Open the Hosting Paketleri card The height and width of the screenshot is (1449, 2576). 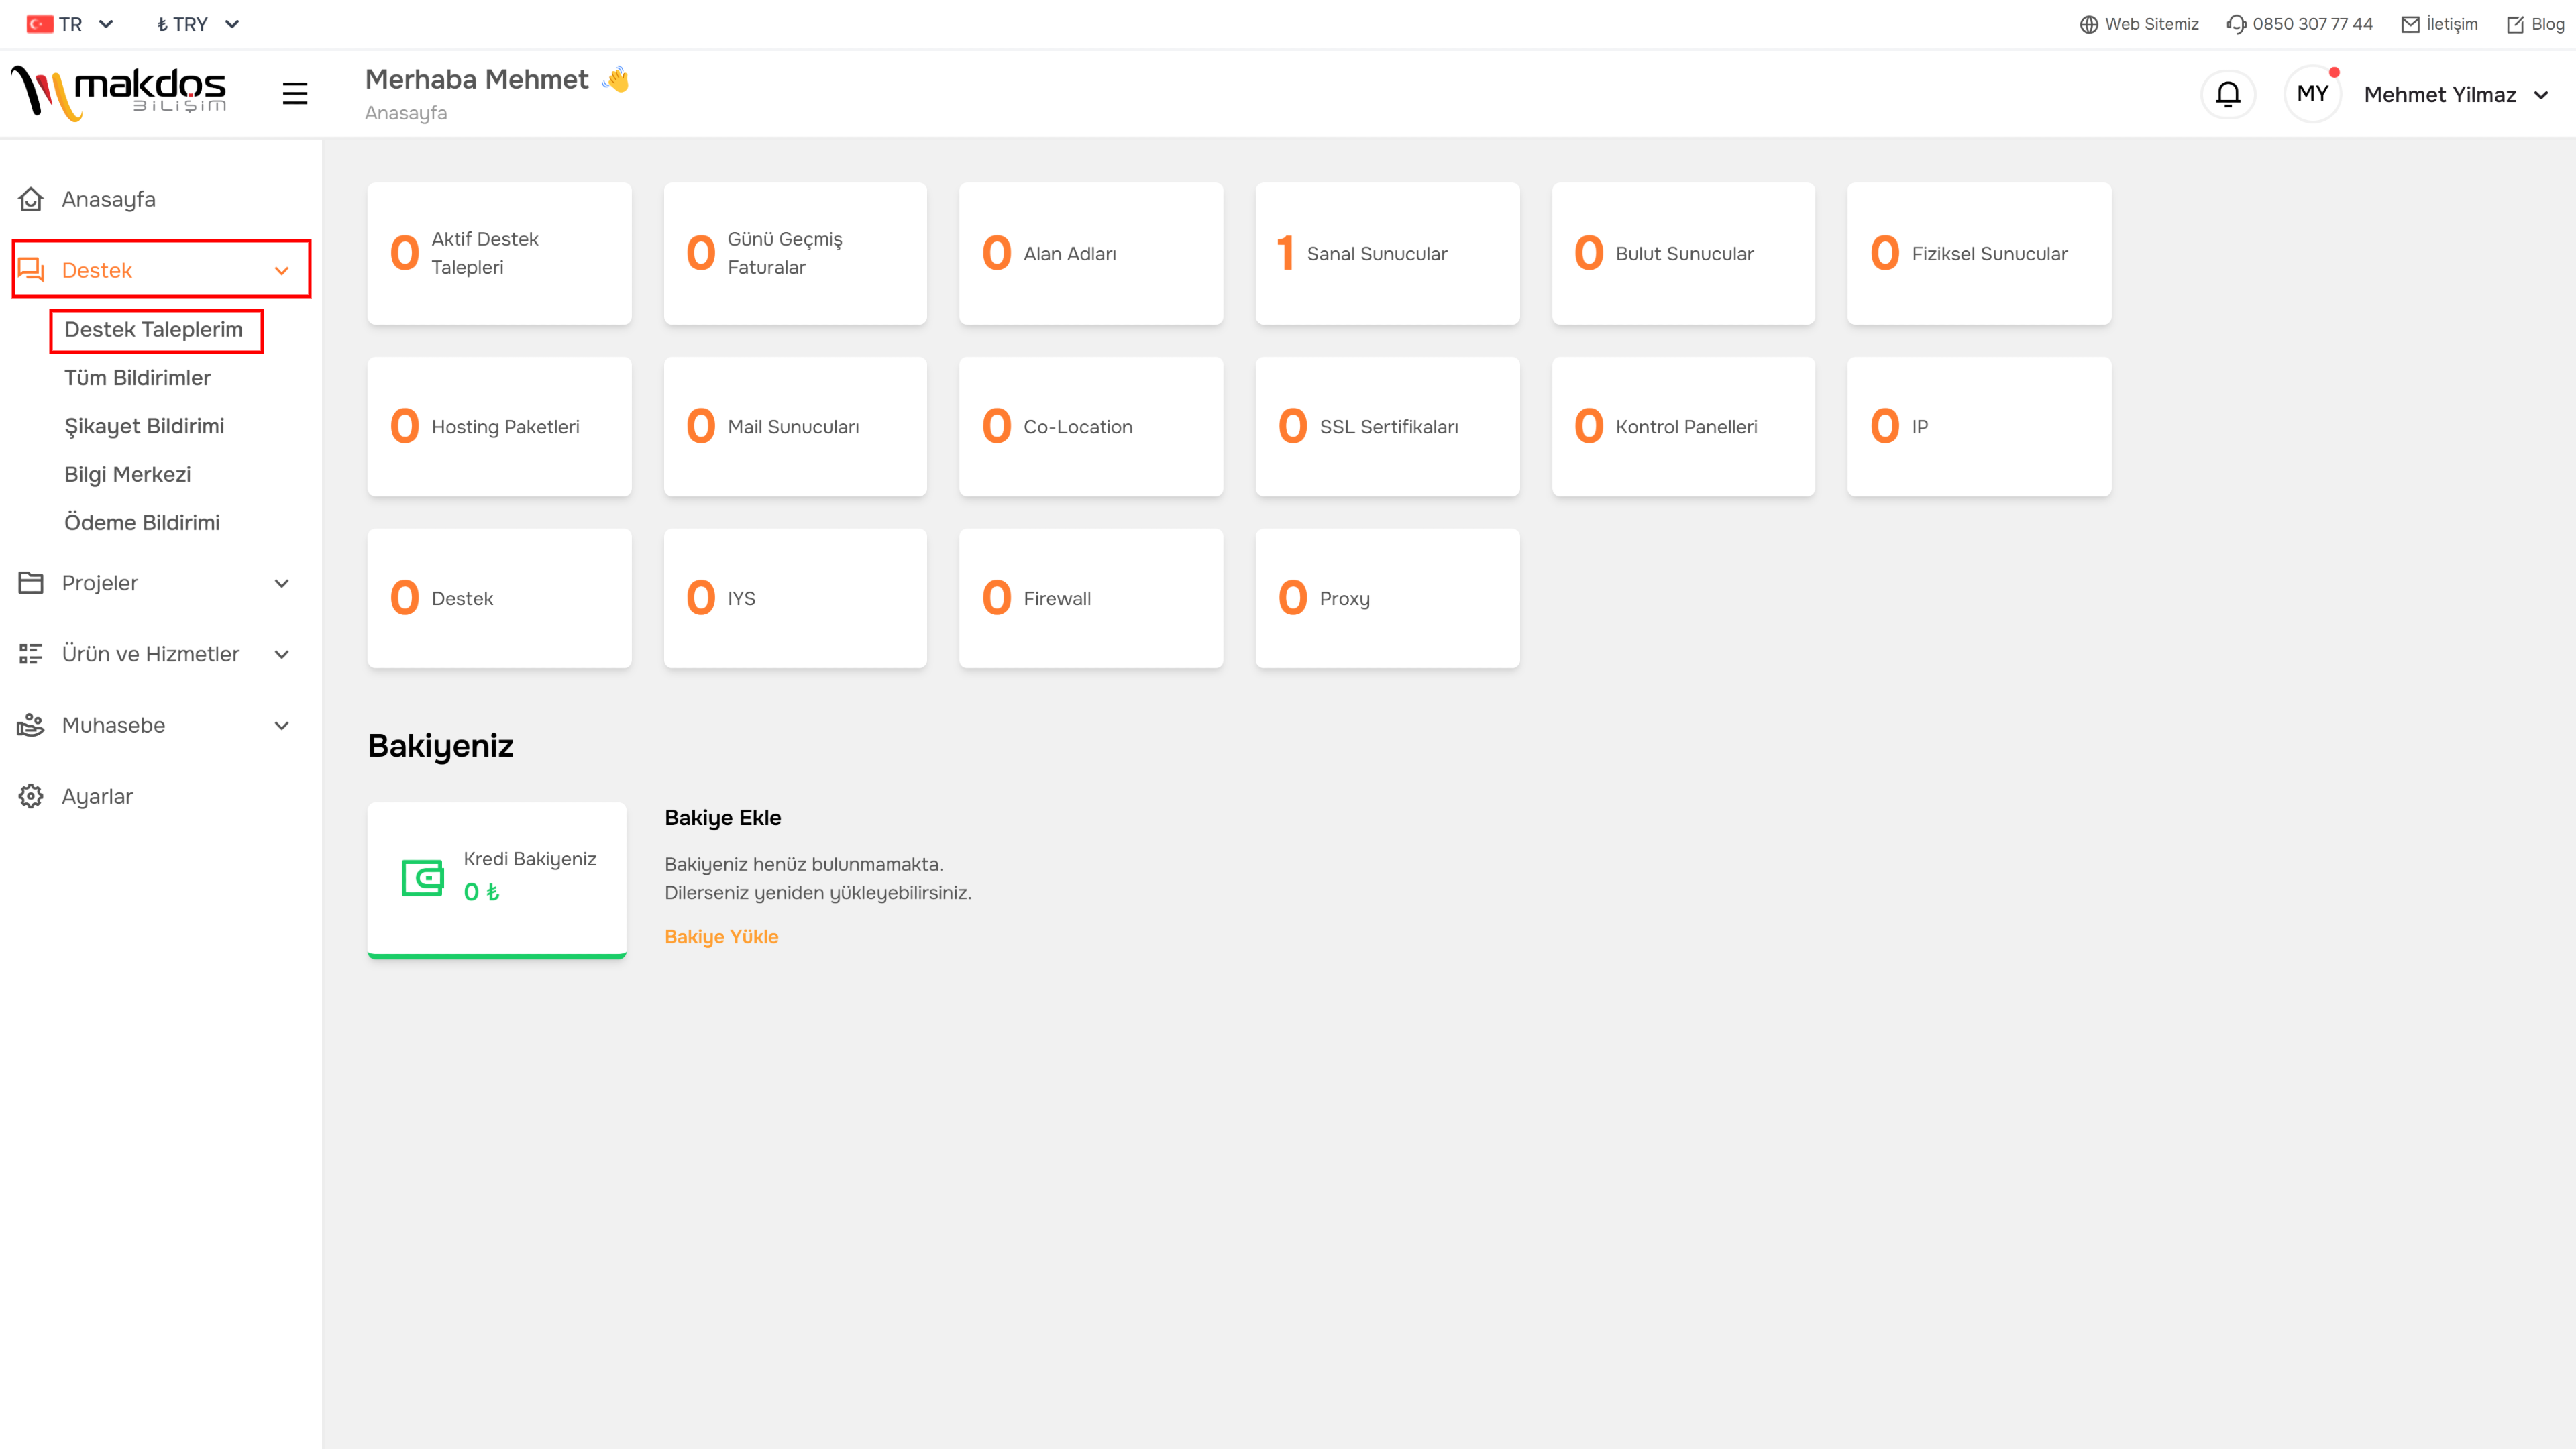(499, 426)
